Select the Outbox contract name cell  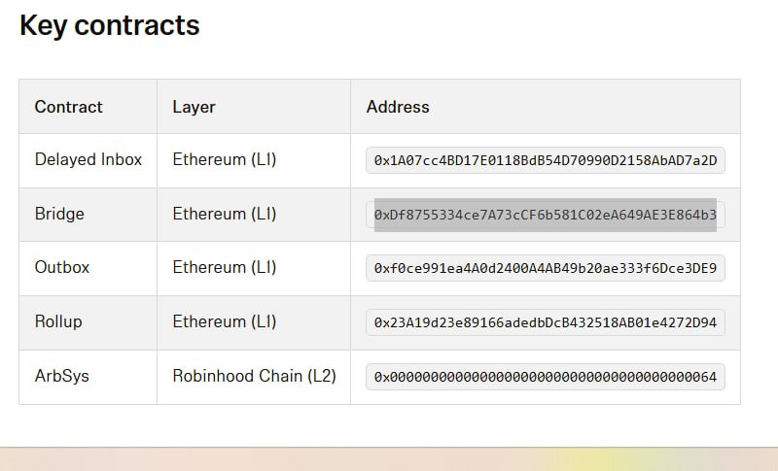[88, 267]
